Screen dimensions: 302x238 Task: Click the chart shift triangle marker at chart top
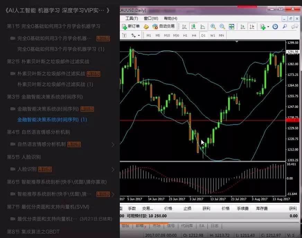(237, 42)
